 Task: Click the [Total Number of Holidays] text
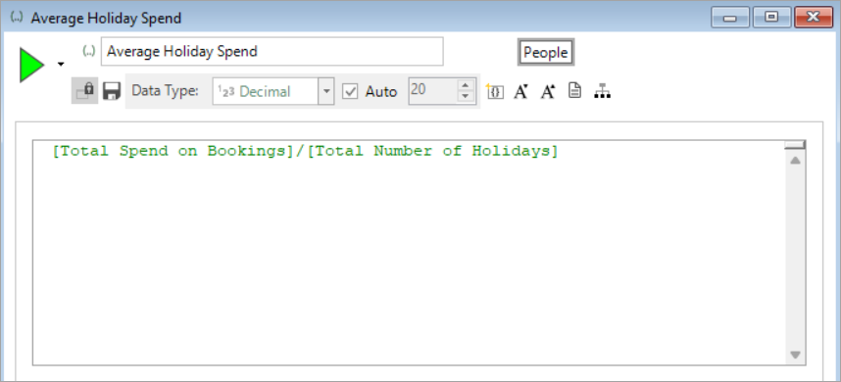(x=433, y=152)
